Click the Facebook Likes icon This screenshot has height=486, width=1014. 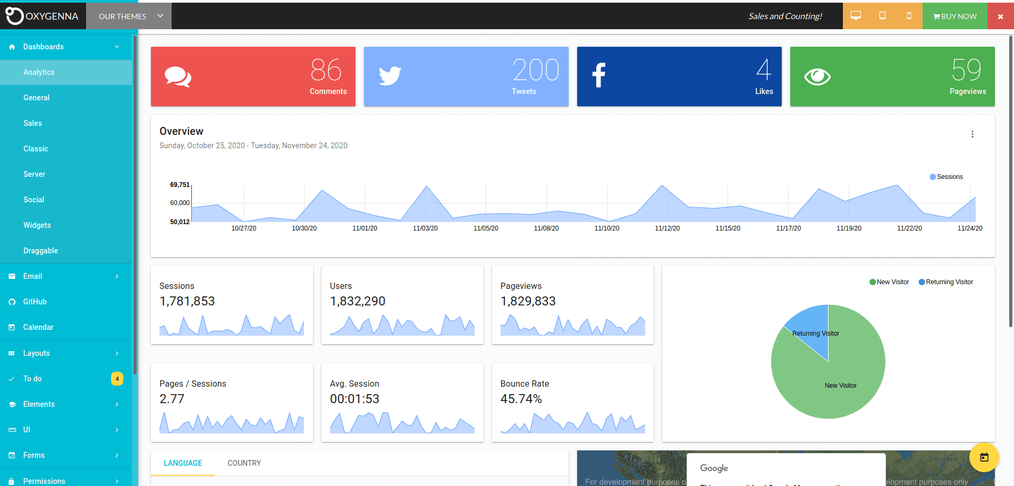(x=599, y=75)
